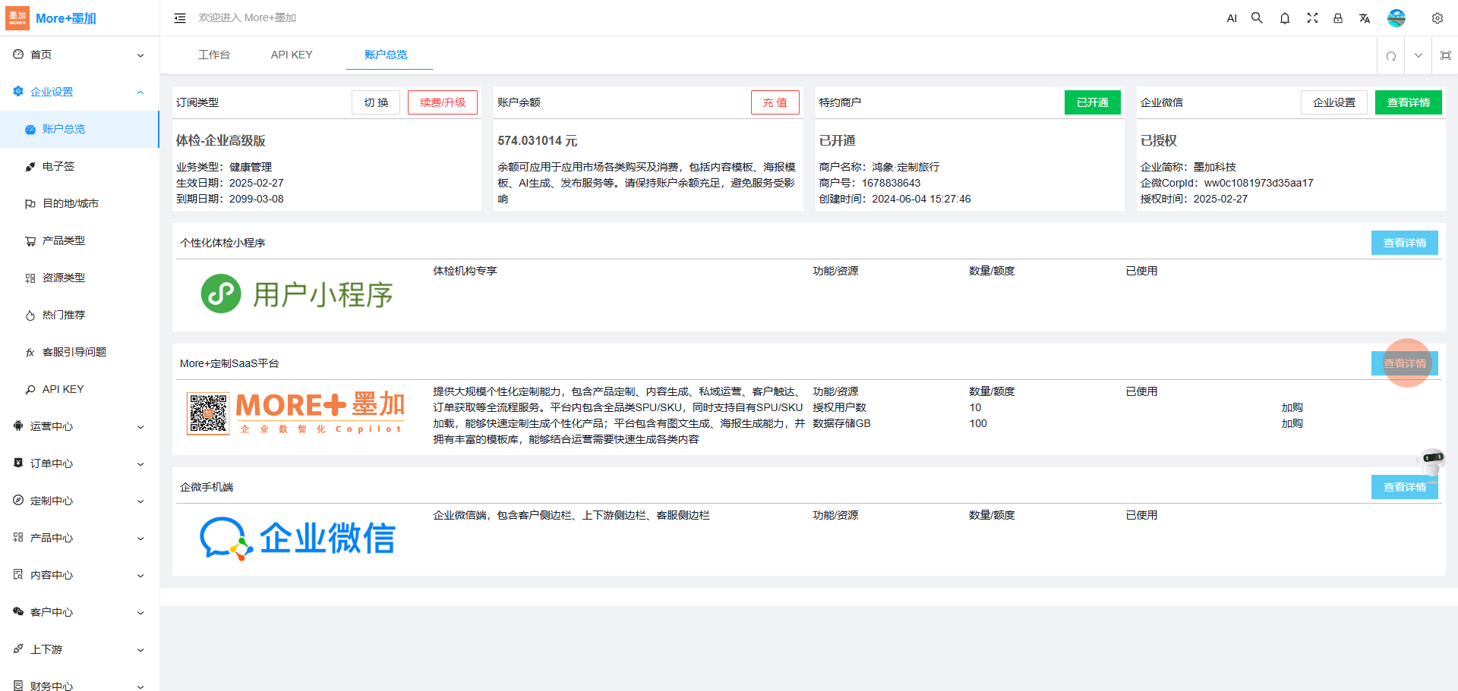Open the notifications bell icon

[1284, 18]
